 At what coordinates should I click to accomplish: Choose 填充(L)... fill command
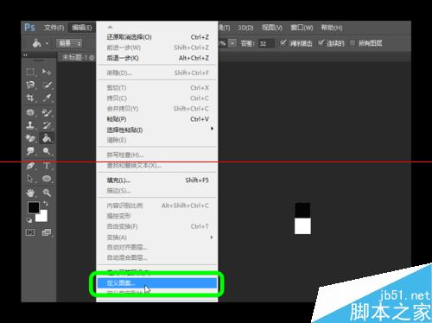(158, 180)
